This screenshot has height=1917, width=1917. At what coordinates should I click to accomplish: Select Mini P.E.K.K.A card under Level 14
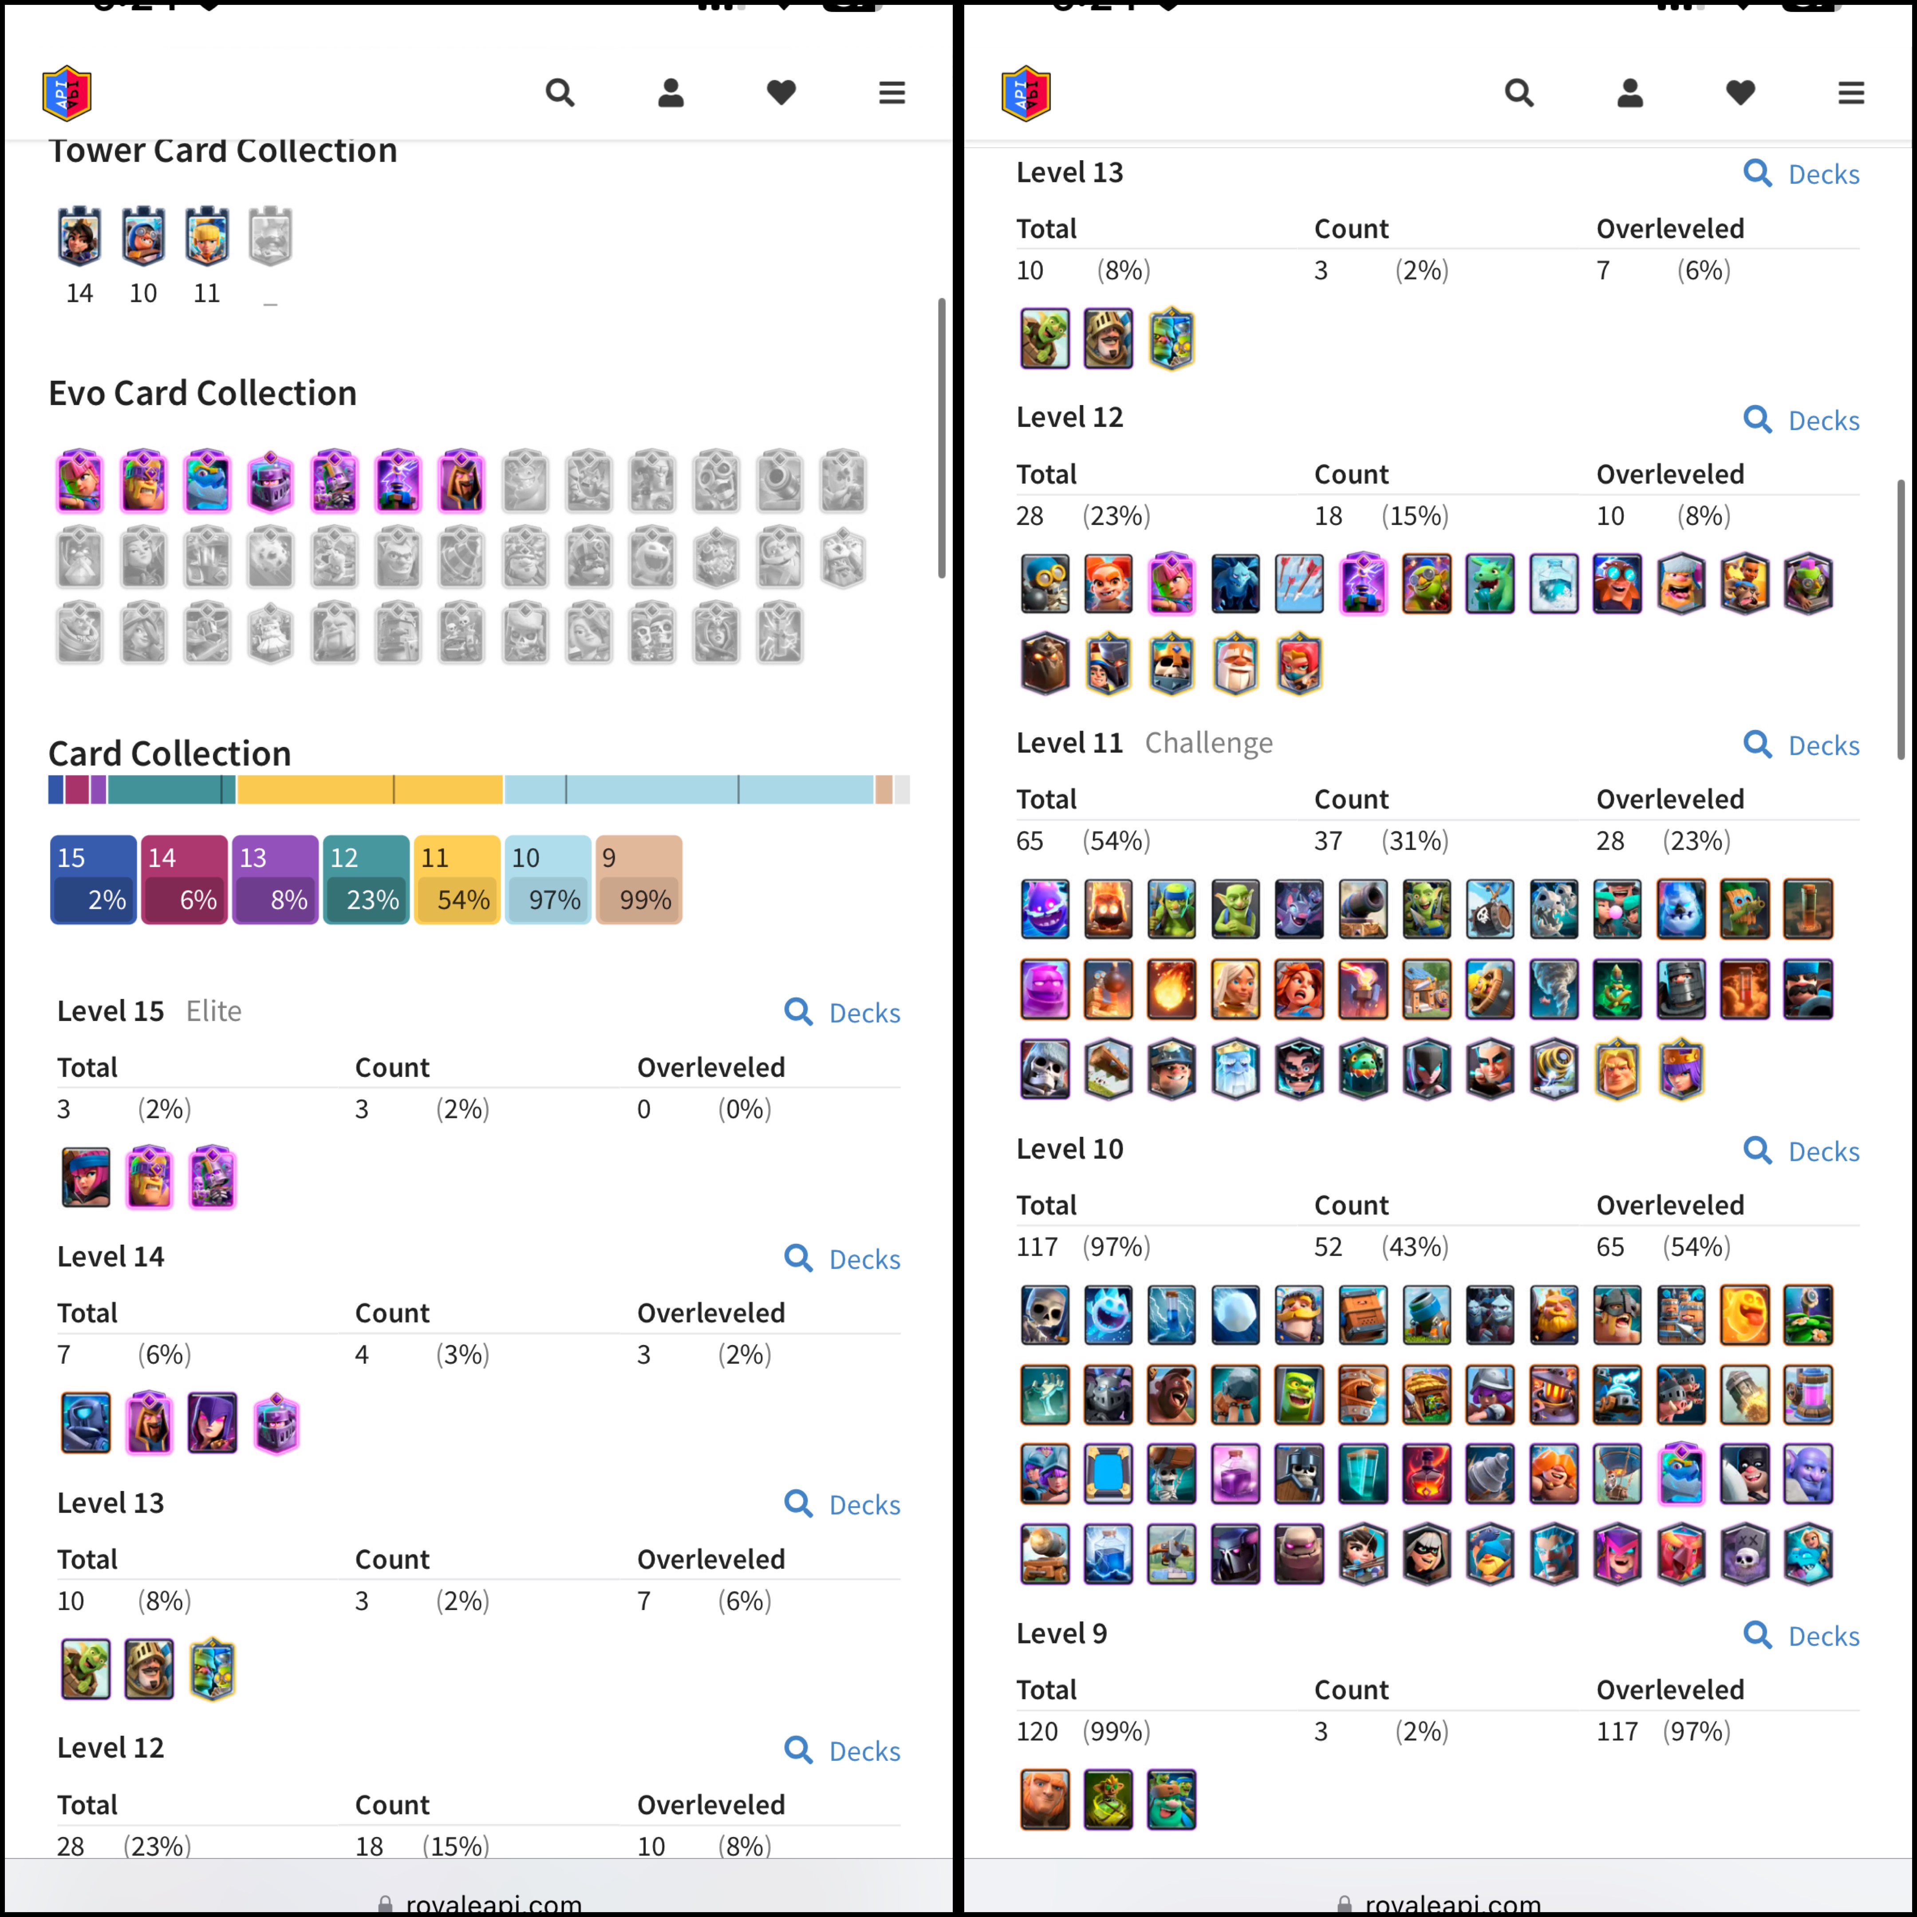click(87, 1423)
